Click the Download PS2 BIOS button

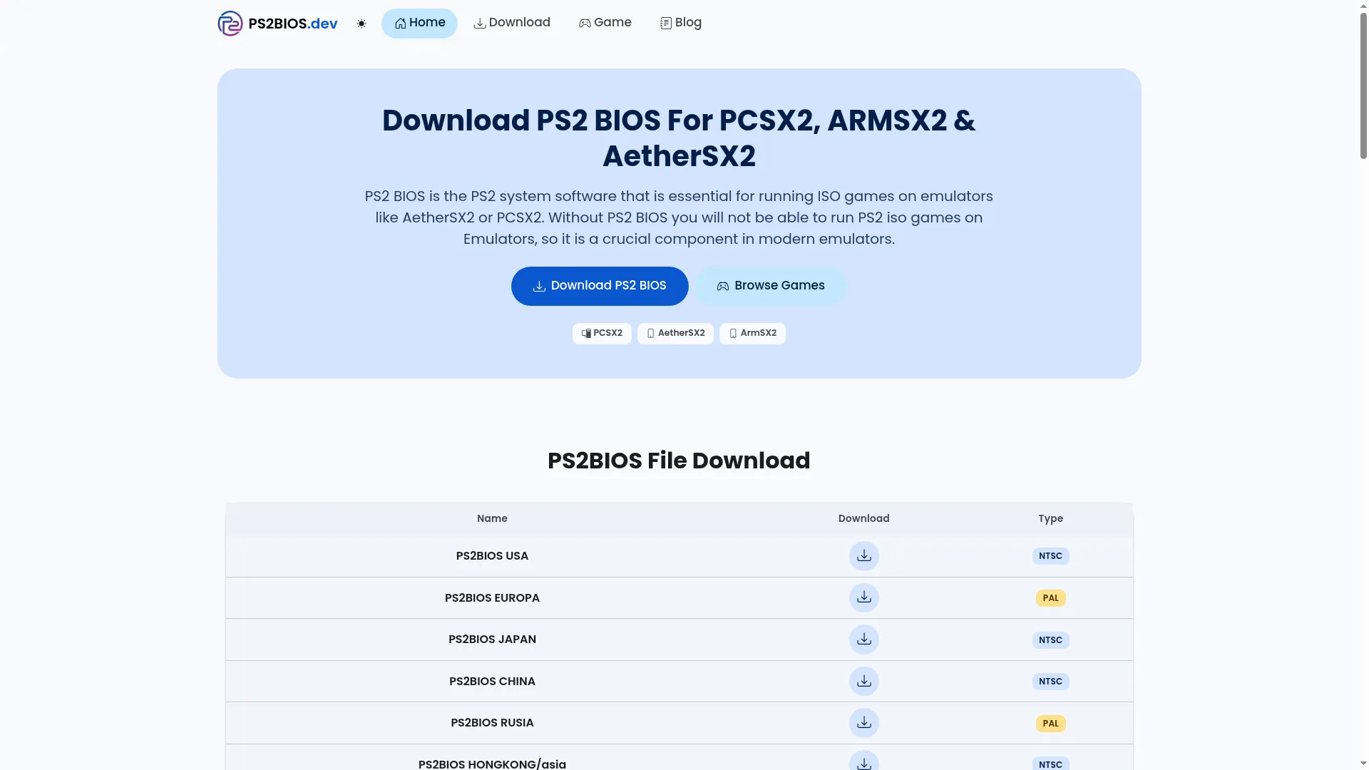pyautogui.click(x=600, y=286)
